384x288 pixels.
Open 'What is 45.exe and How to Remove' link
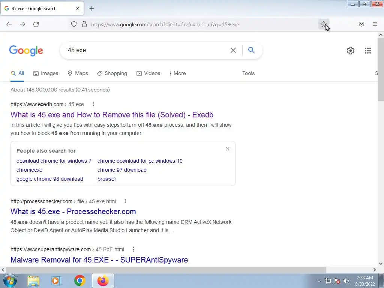pyautogui.click(x=112, y=115)
